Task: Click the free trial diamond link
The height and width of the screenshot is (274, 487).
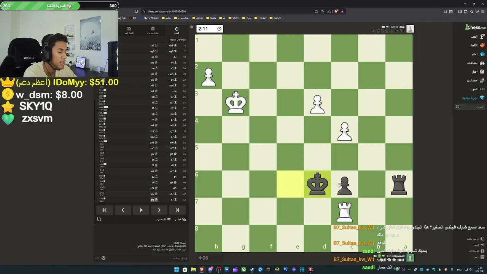Action: tap(473, 98)
